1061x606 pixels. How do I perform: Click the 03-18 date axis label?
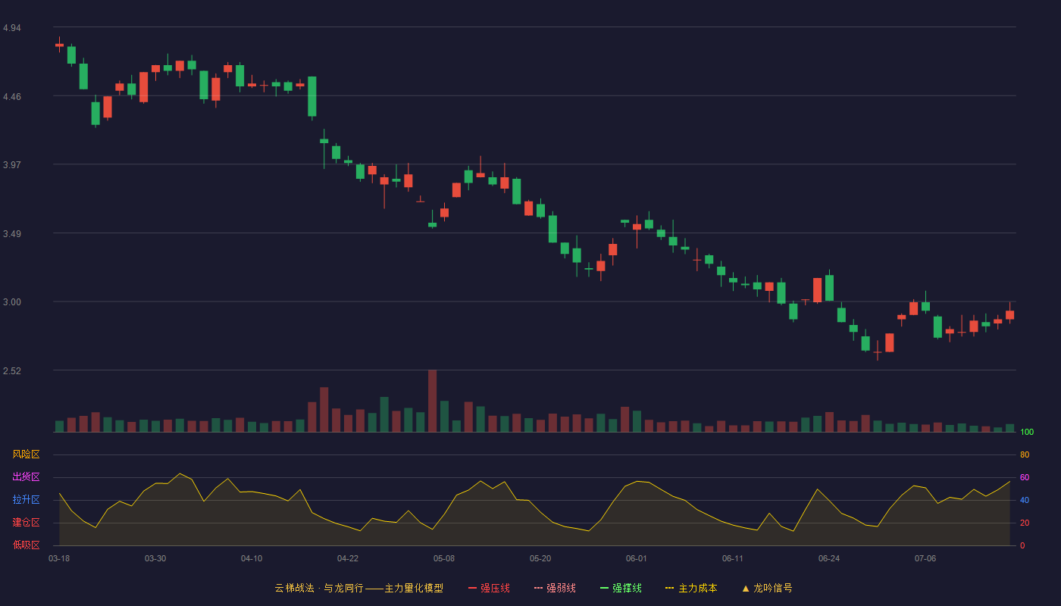(59, 558)
